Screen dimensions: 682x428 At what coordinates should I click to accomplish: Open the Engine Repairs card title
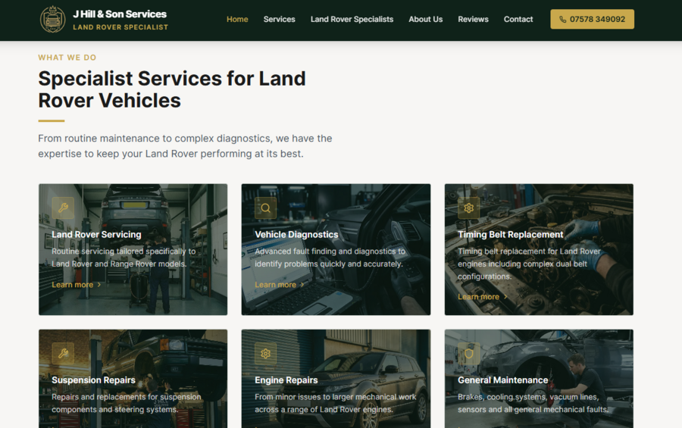pyautogui.click(x=286, y=380)
